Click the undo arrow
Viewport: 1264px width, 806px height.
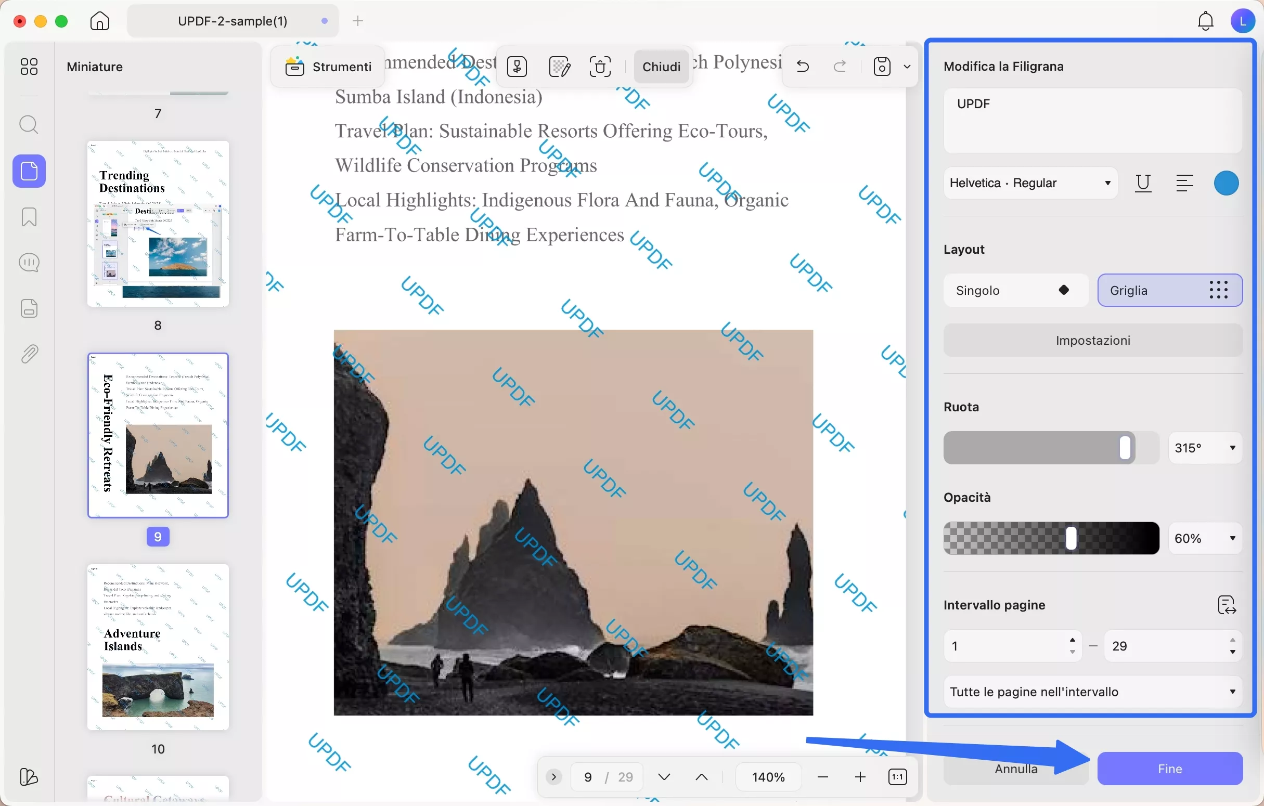point(803,67)
